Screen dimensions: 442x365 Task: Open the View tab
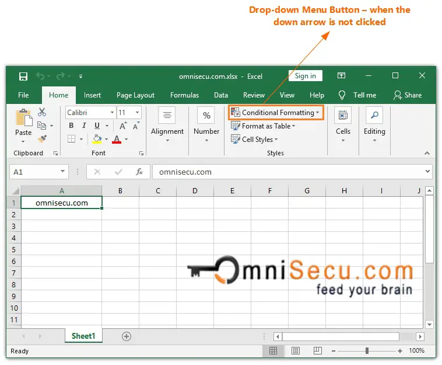(x=287, y=95)
